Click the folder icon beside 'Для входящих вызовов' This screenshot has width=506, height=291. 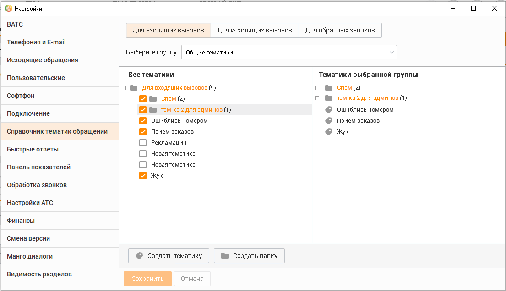tap(134, 88)
